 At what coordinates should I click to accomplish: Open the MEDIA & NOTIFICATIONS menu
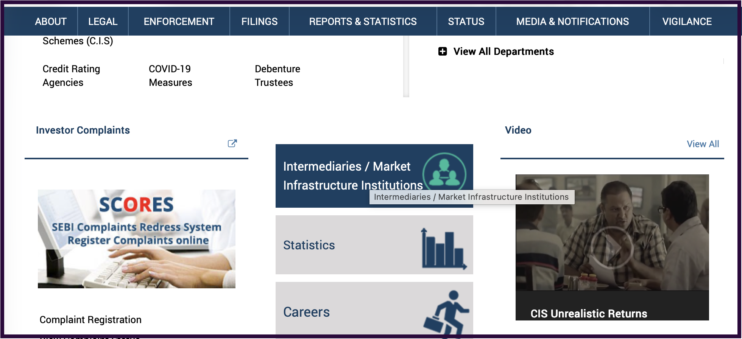point(573,22)
